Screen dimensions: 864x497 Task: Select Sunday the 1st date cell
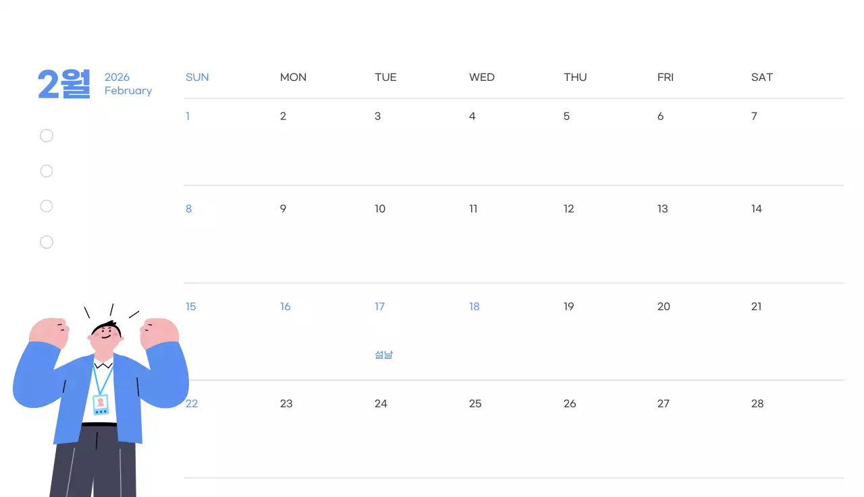[188, 117]
